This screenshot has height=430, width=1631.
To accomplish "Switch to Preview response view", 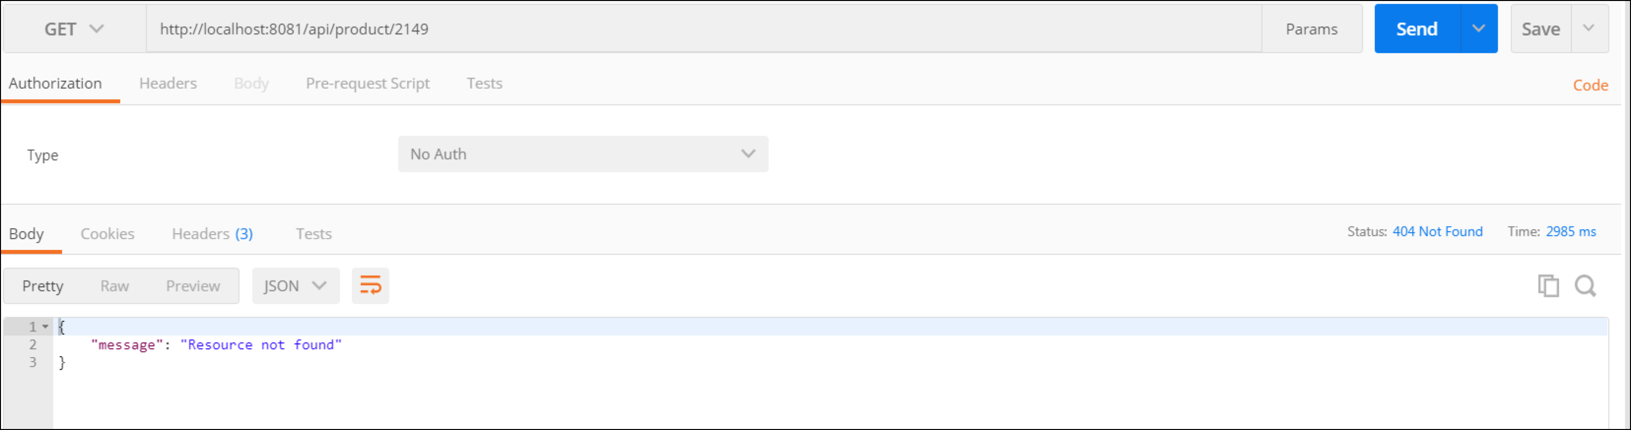I will (x=193, y=286).
